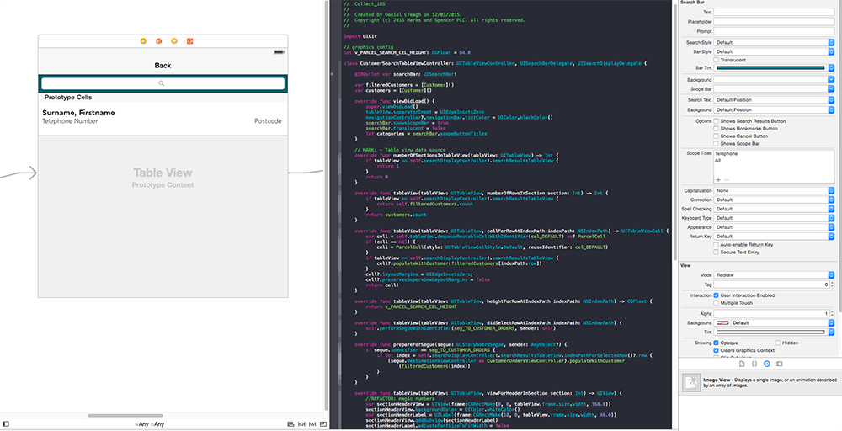Show the File Template library
The width and height of the screenshot is (842, 431).
tap(742, 364)
